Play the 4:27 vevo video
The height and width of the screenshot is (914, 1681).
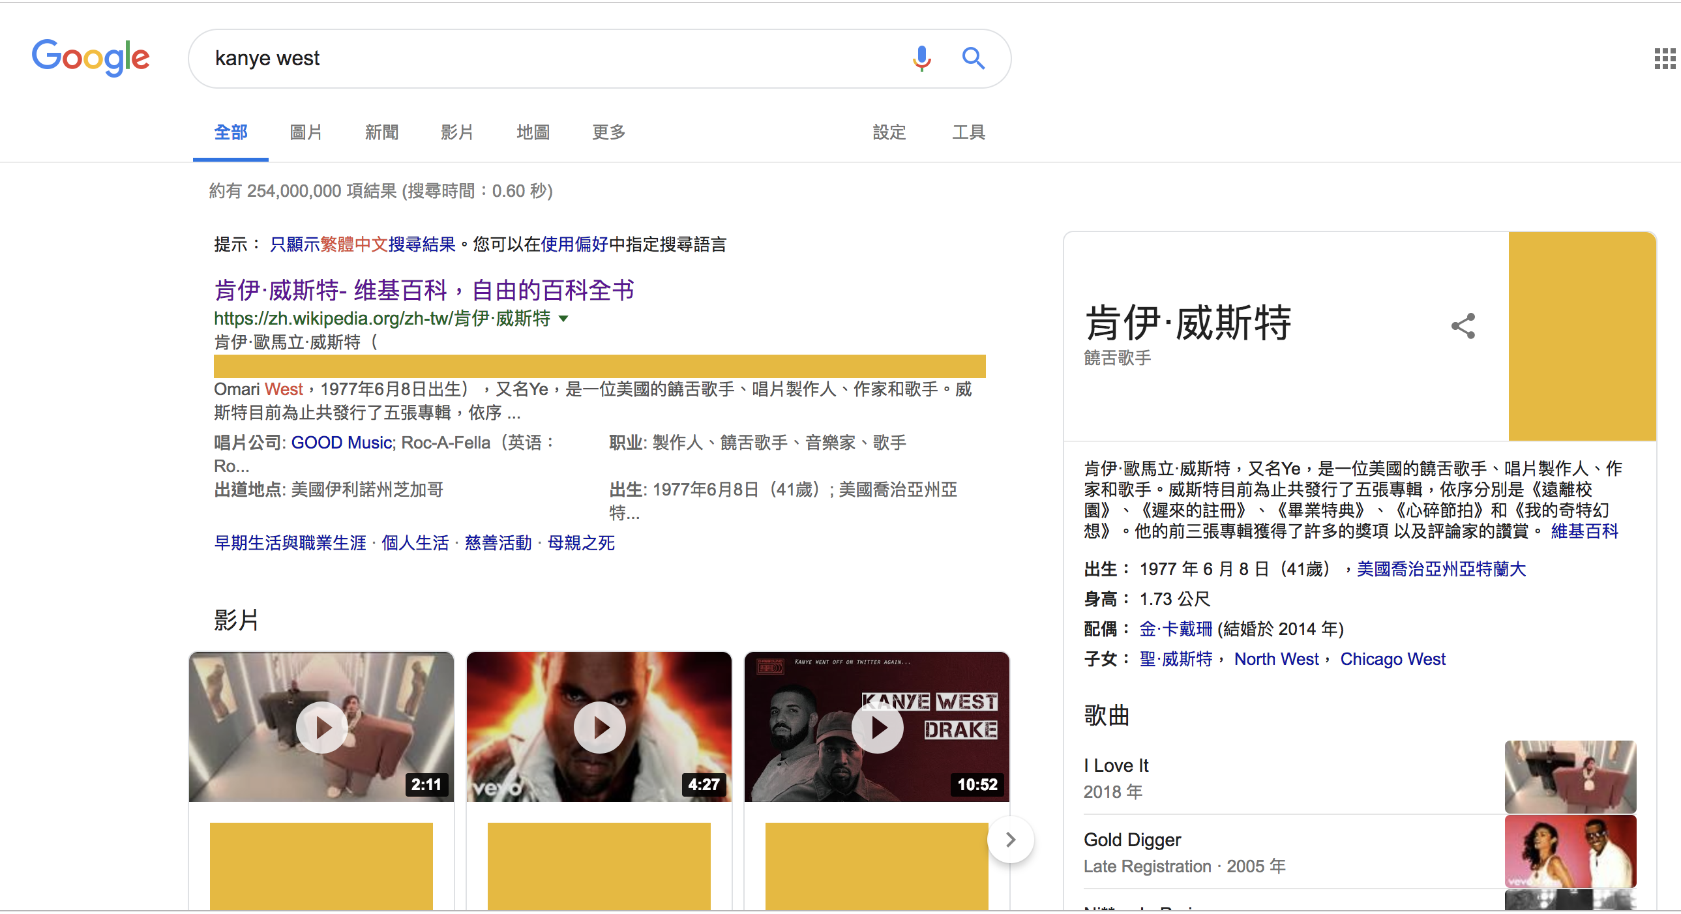[x=599, y=727]
